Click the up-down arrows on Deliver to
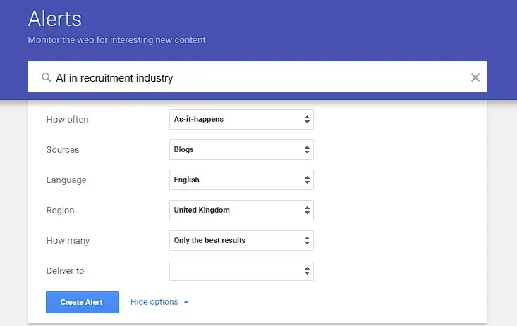Viewport: 517px width, 326px height. (307, 270)
